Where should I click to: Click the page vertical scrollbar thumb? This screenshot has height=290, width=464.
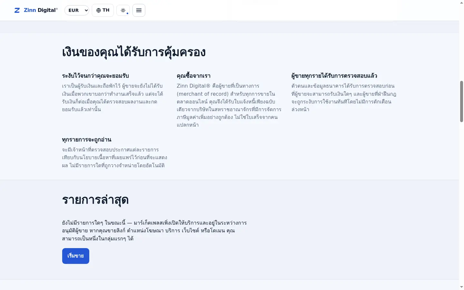click(x=461, y=101)
